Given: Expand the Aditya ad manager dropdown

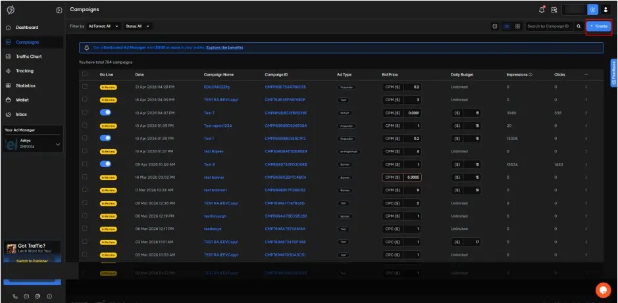Looking at the screenshot, I should (x=32, y=144).
